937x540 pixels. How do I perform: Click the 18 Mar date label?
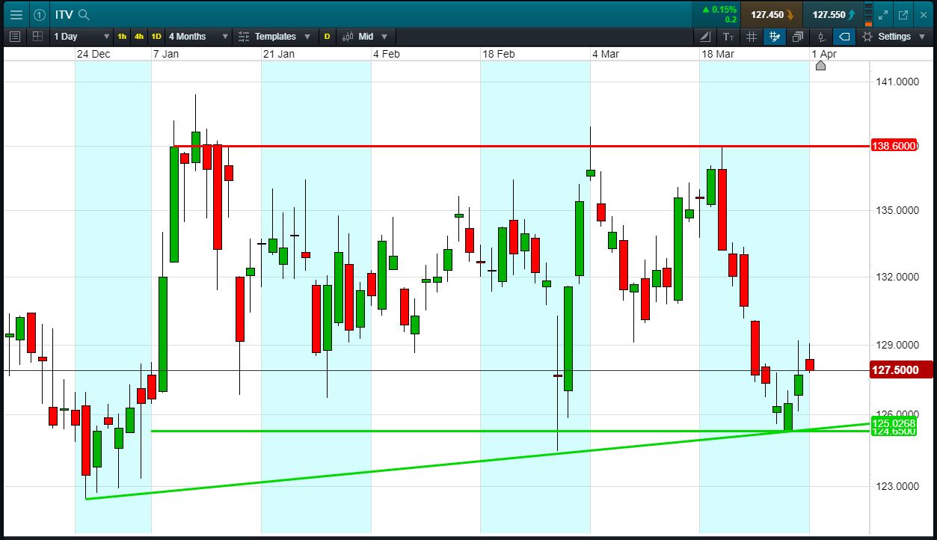tap(718, 54)
